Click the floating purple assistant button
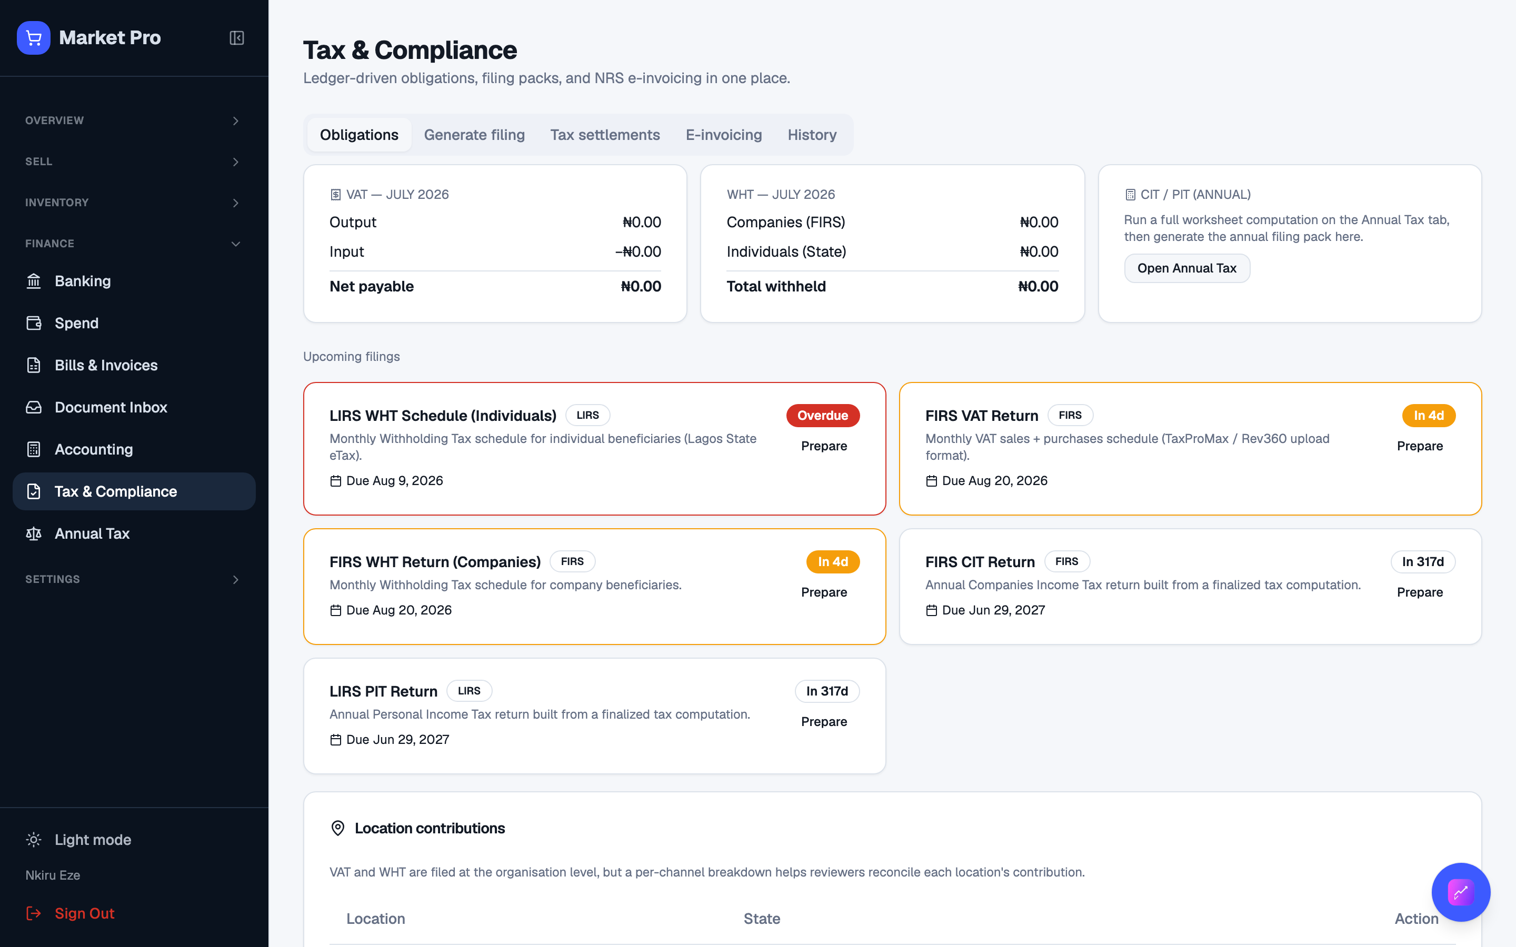The height and width of the screenshot is (947, 1516). pyautogui.click(x=1461, y=892)
